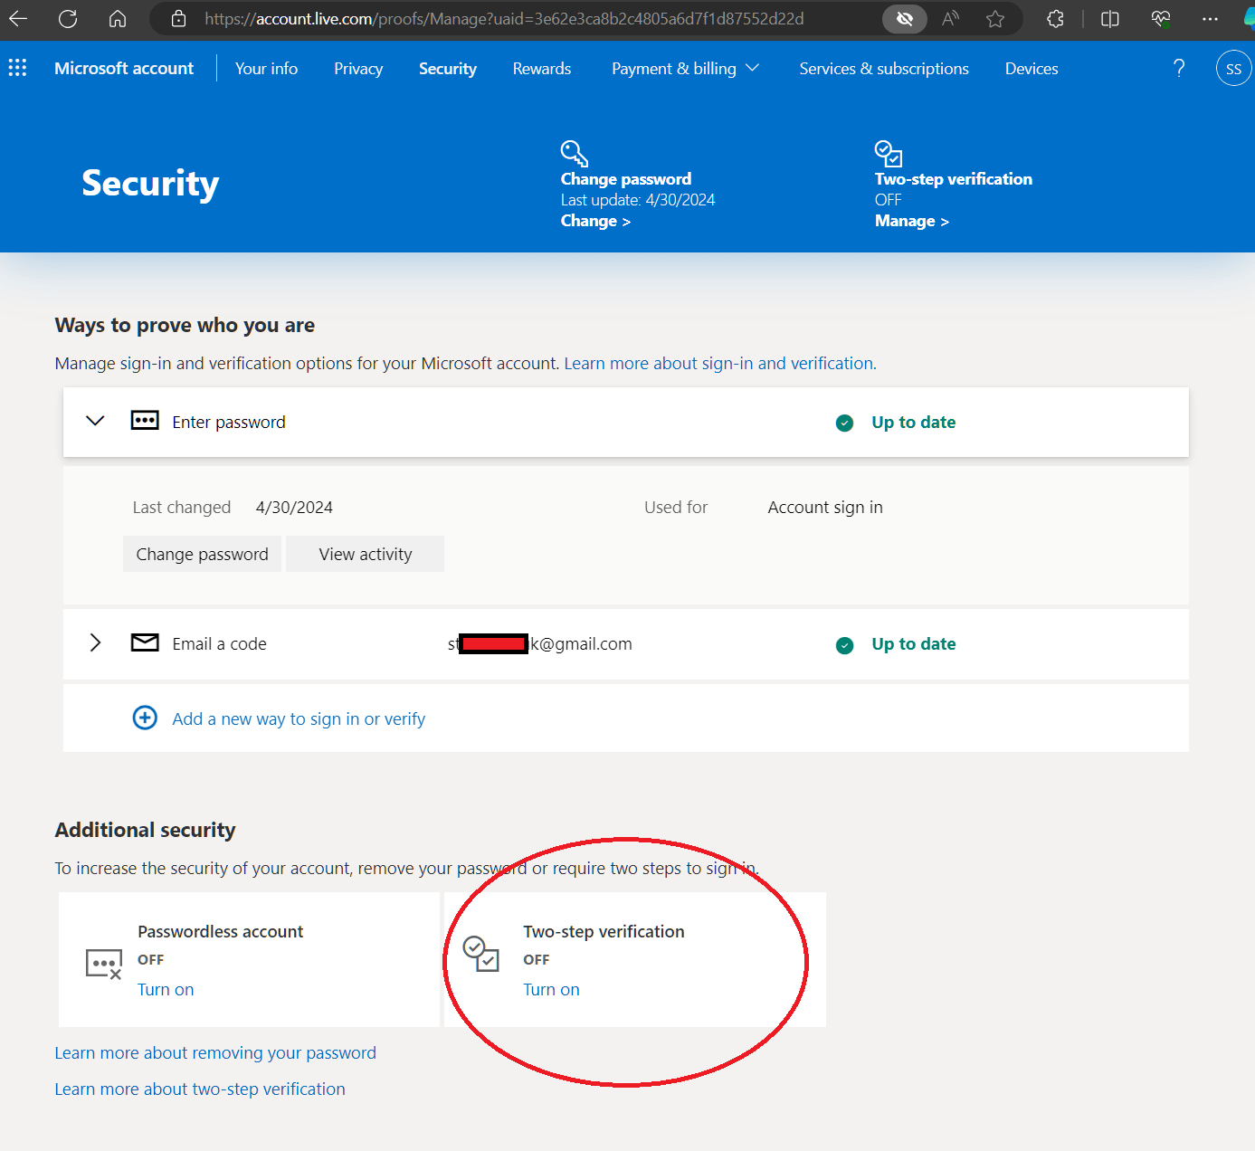Click the Change password key icon
The width and height of the screenshot is (1255, 1151).
click(x=573, y=152)
